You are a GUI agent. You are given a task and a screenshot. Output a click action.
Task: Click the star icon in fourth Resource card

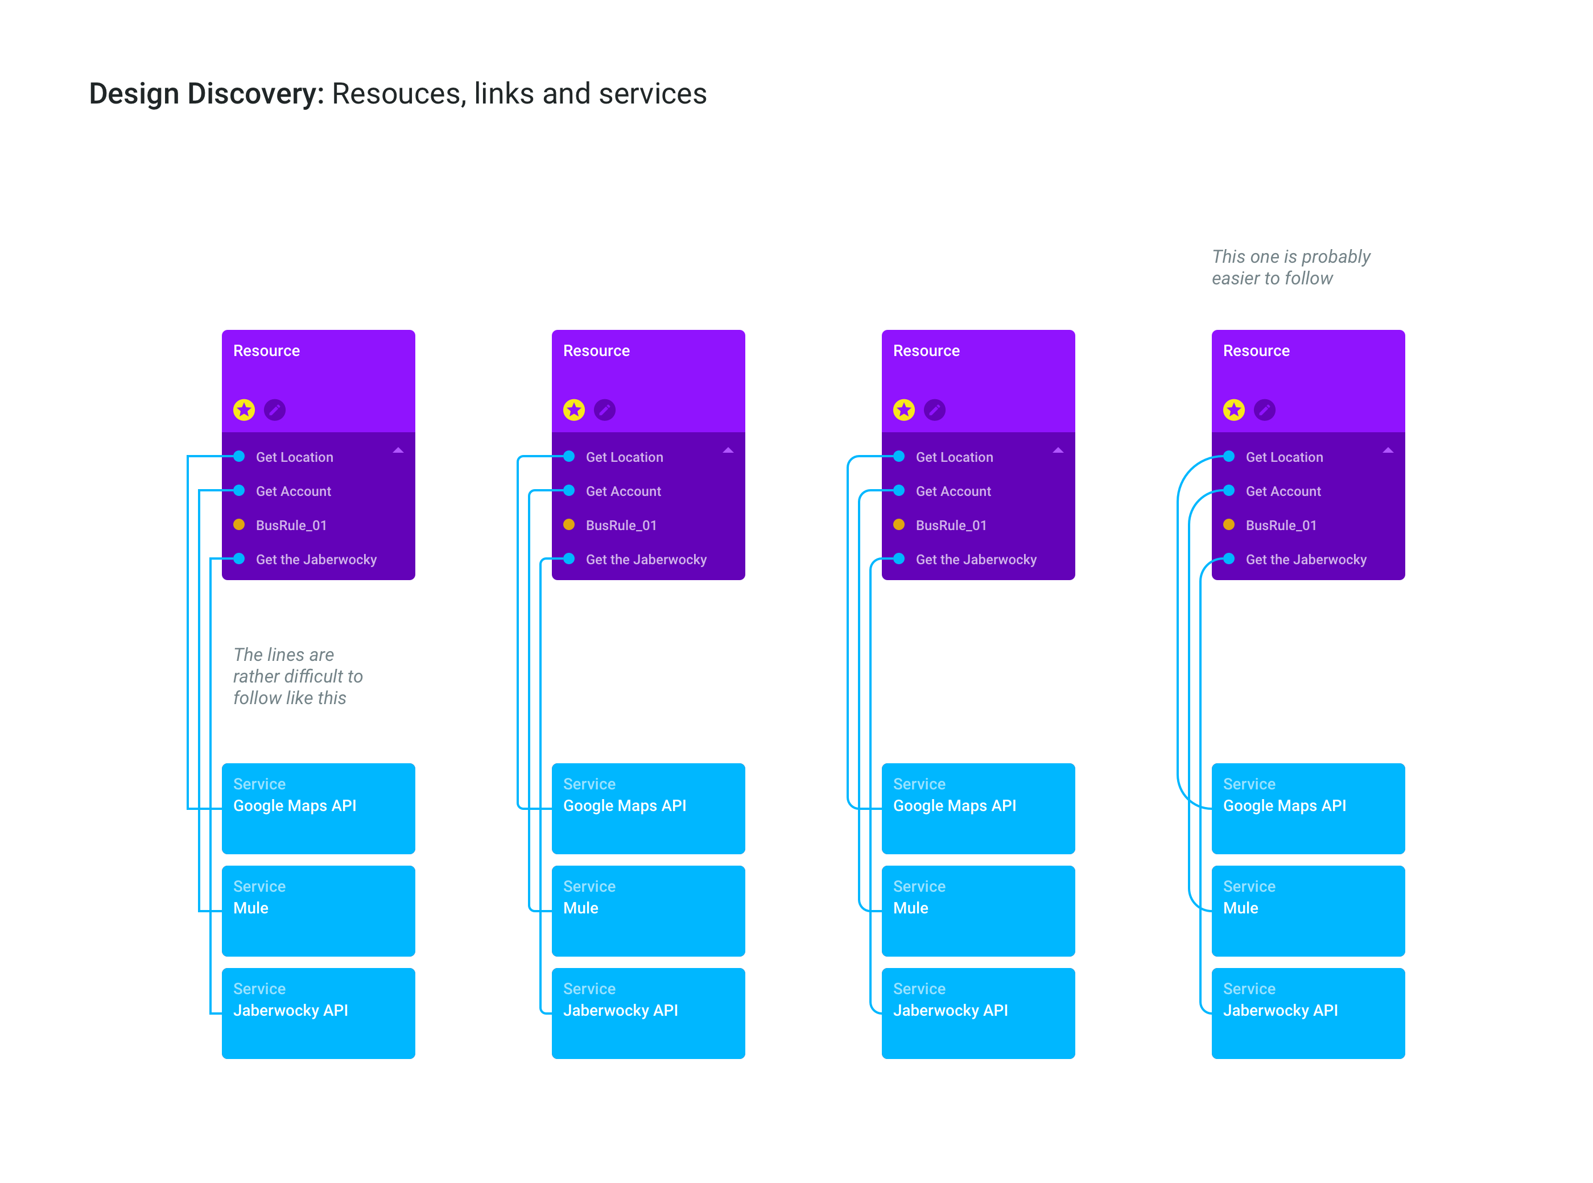[x=1233, y=409]
